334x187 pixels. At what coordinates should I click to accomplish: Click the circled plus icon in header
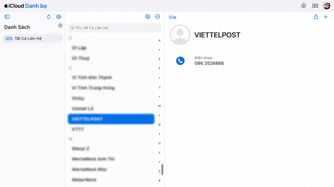pyautogui.click(x=304, y=6)
